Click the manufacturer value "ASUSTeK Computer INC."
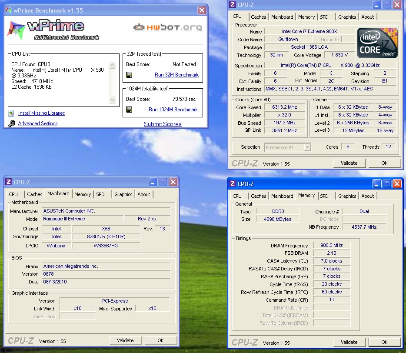This screenshot has width=406, height=353. click(x=106, y=211)
